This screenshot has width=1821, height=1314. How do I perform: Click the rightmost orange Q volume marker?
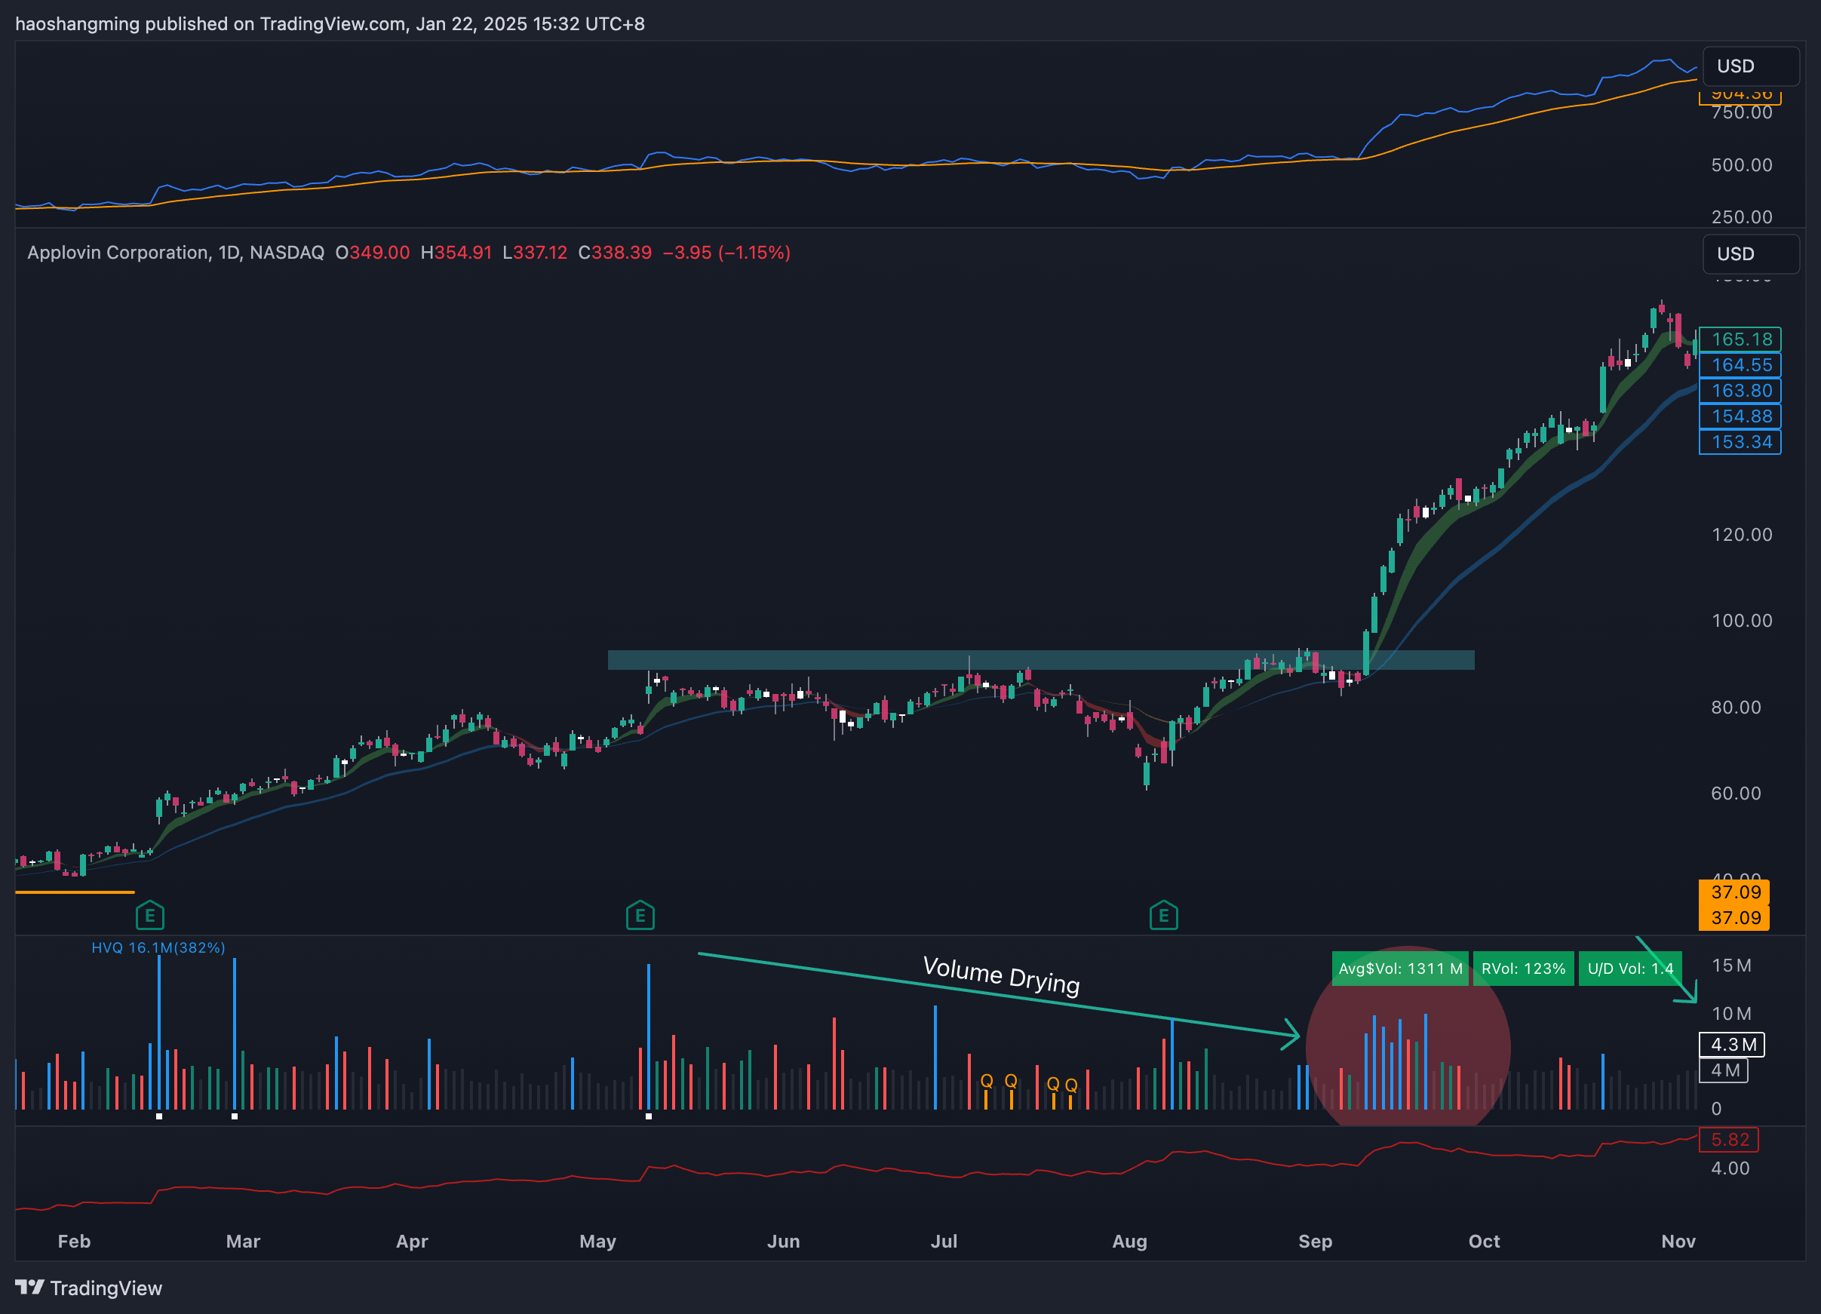pos(1071,1085)
